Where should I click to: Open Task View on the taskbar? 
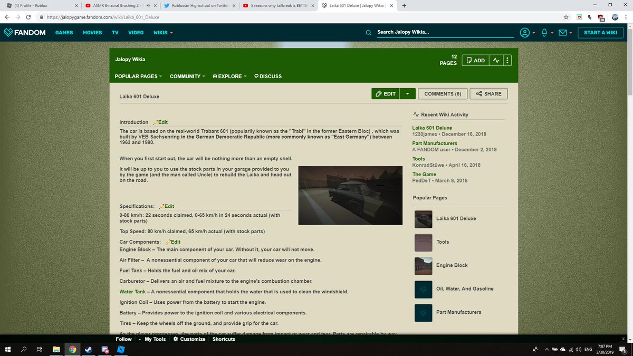coord(40,349)
